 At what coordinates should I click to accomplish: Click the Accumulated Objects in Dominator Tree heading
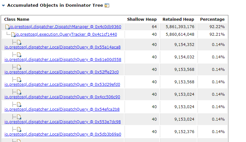(55, 5)
